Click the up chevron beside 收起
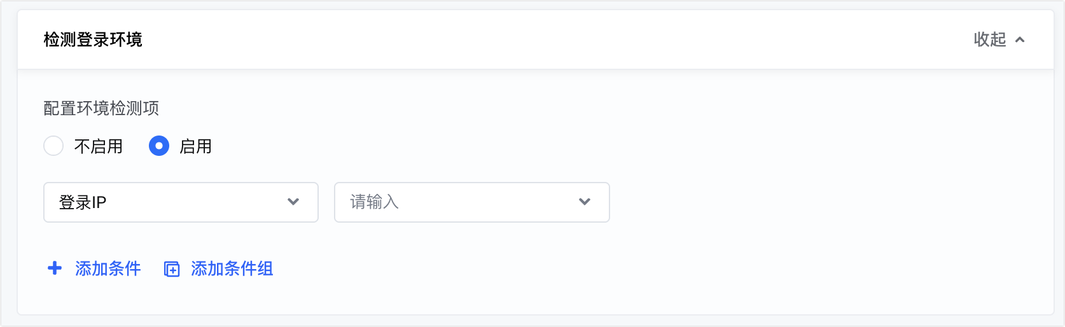Screen dimensions: 1065x327 pyautogui.click(x=1020, y=39)
